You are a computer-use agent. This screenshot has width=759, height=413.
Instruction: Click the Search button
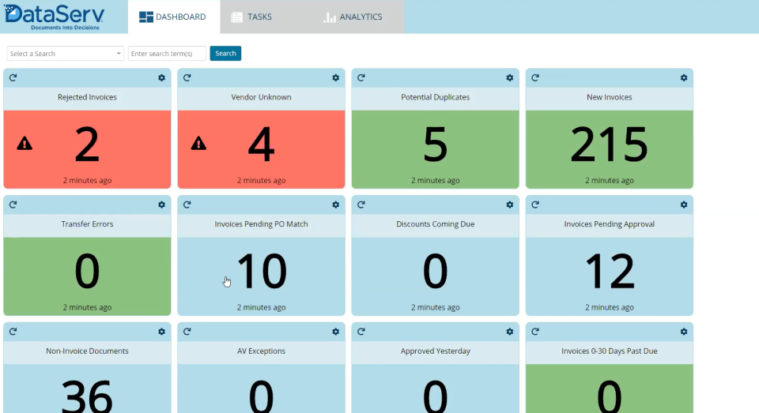pos(225,53)
